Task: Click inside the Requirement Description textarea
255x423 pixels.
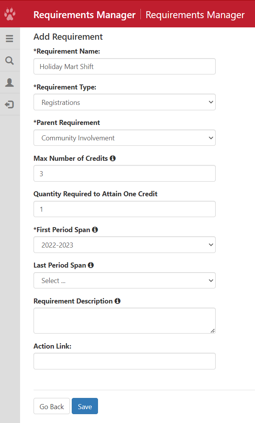Action: 124,320
